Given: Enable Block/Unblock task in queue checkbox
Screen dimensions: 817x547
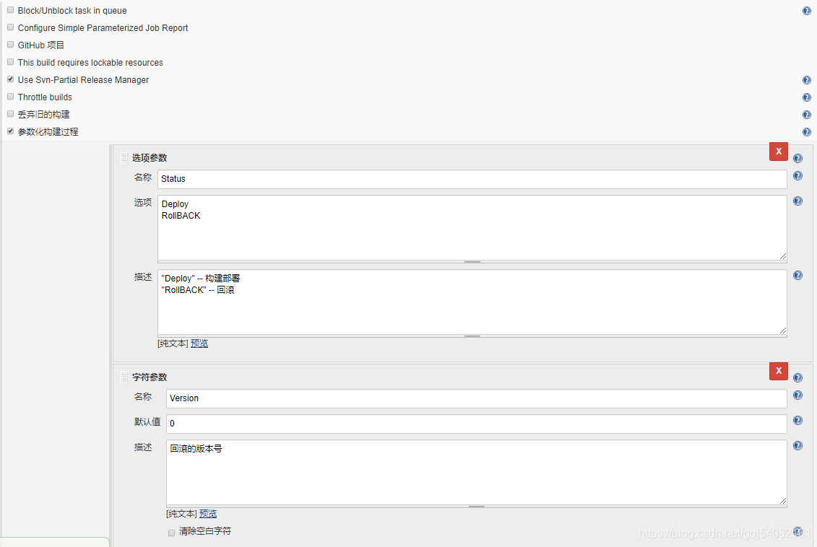Looking at the screenshot, I should [10, 10].
